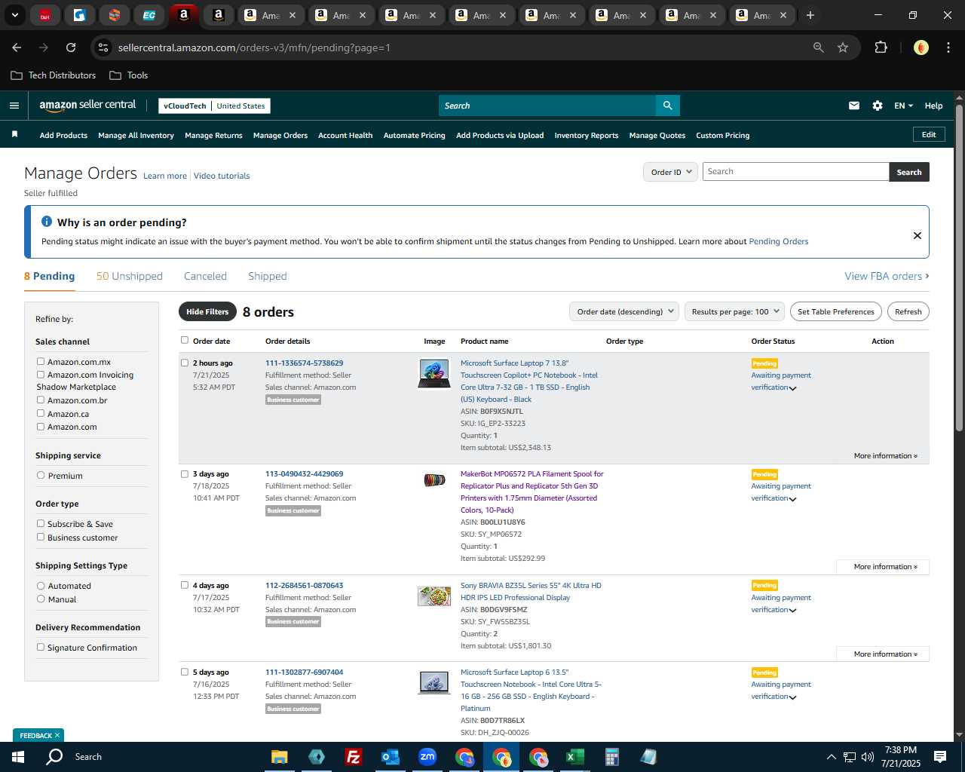
Task: Click the Order ID search input field
Action: pos(795,172)
